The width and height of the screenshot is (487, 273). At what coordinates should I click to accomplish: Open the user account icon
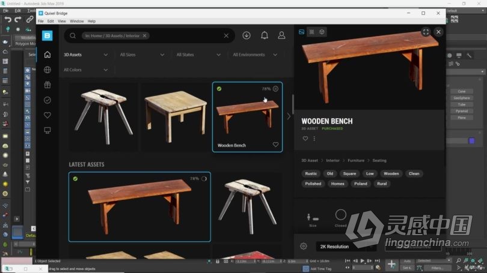click(x=282, y=35)
